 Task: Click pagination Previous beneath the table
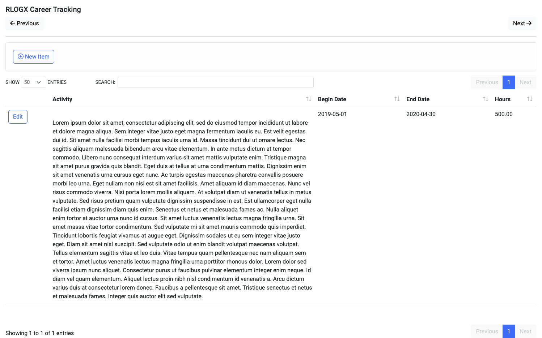[487, 331]
